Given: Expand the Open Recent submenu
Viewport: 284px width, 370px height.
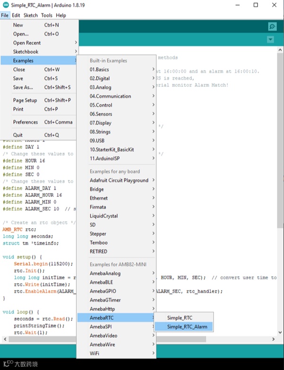Looking at the screenshot, I should click(x=39, y=43).
